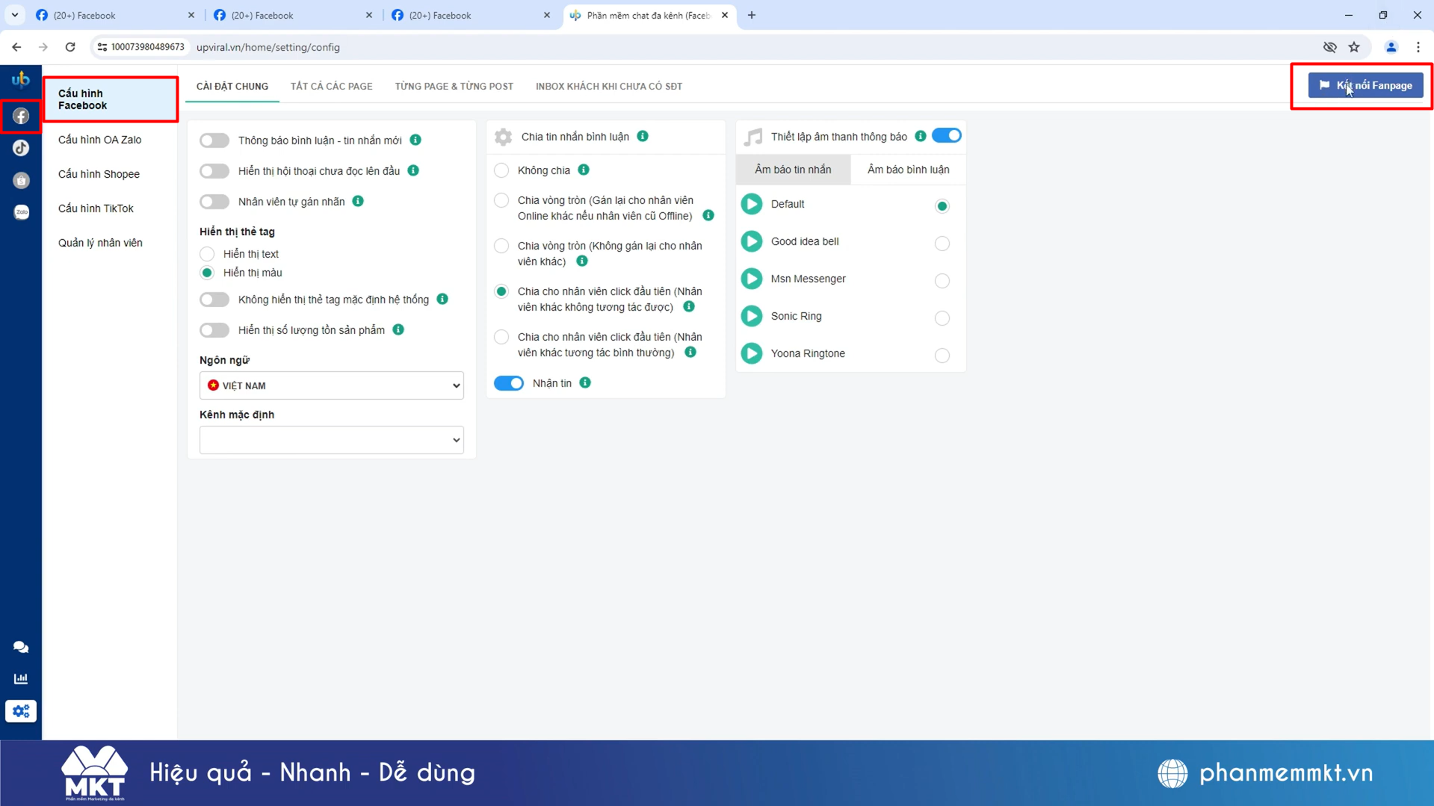Image resolution: width=1434 pixels, height=806 pixels.
Task: Select Hiển thị text radio option
Action: 207,254
